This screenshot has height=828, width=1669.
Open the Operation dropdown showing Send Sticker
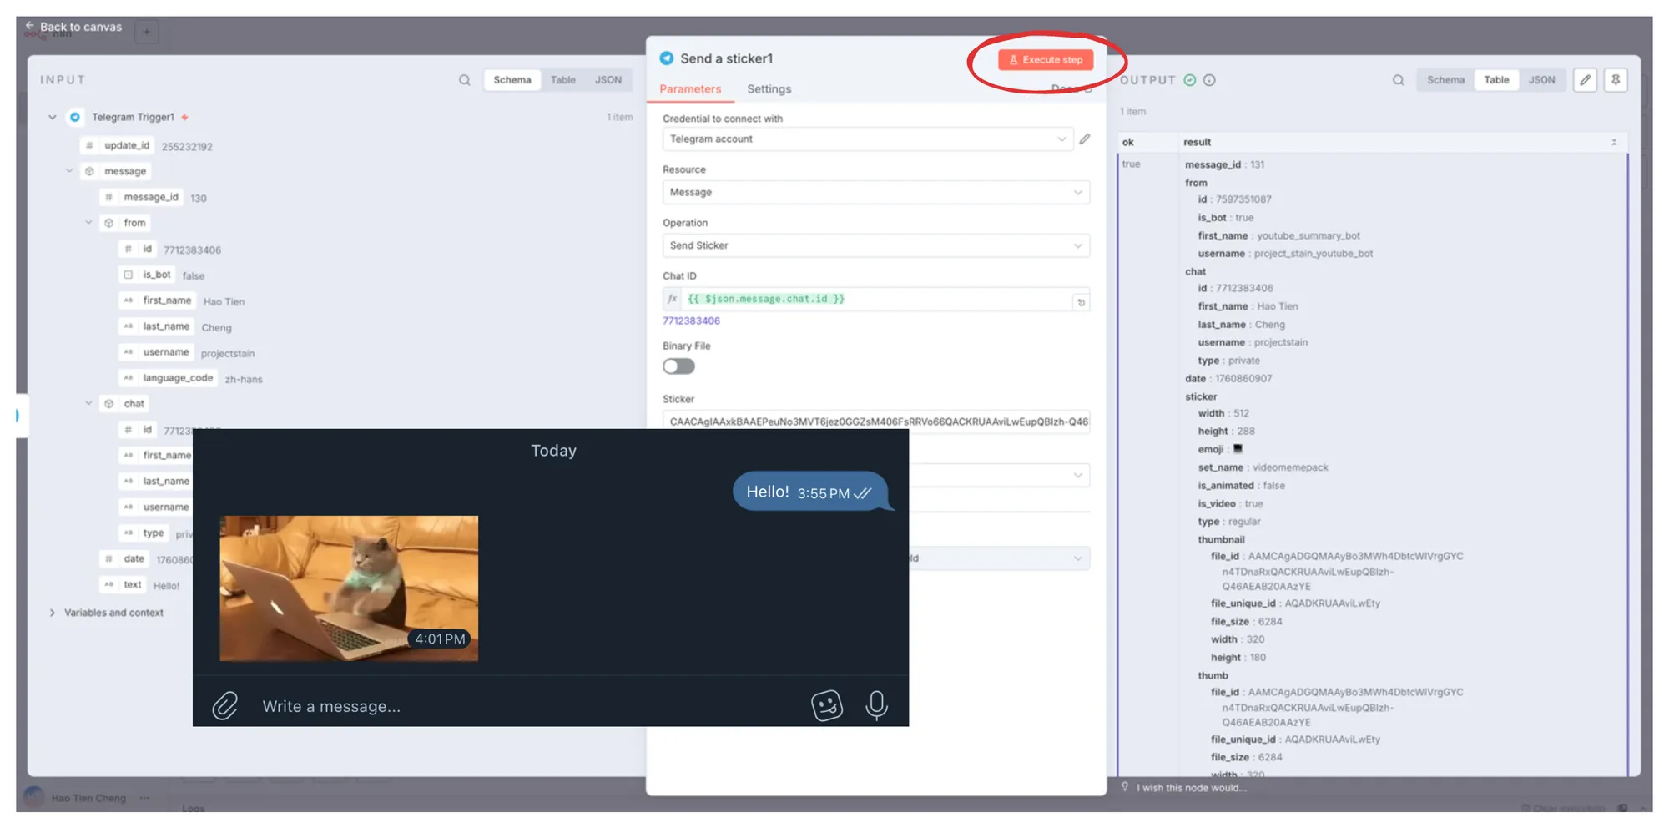point(875,246)
